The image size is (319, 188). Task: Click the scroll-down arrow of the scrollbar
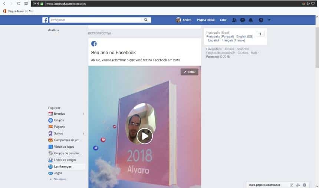(317, 186)
